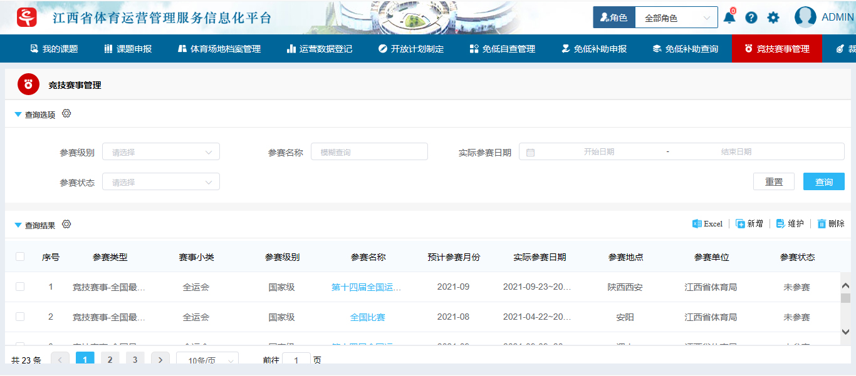Expand the 全部角色 role dropdown

click(676, 18)
